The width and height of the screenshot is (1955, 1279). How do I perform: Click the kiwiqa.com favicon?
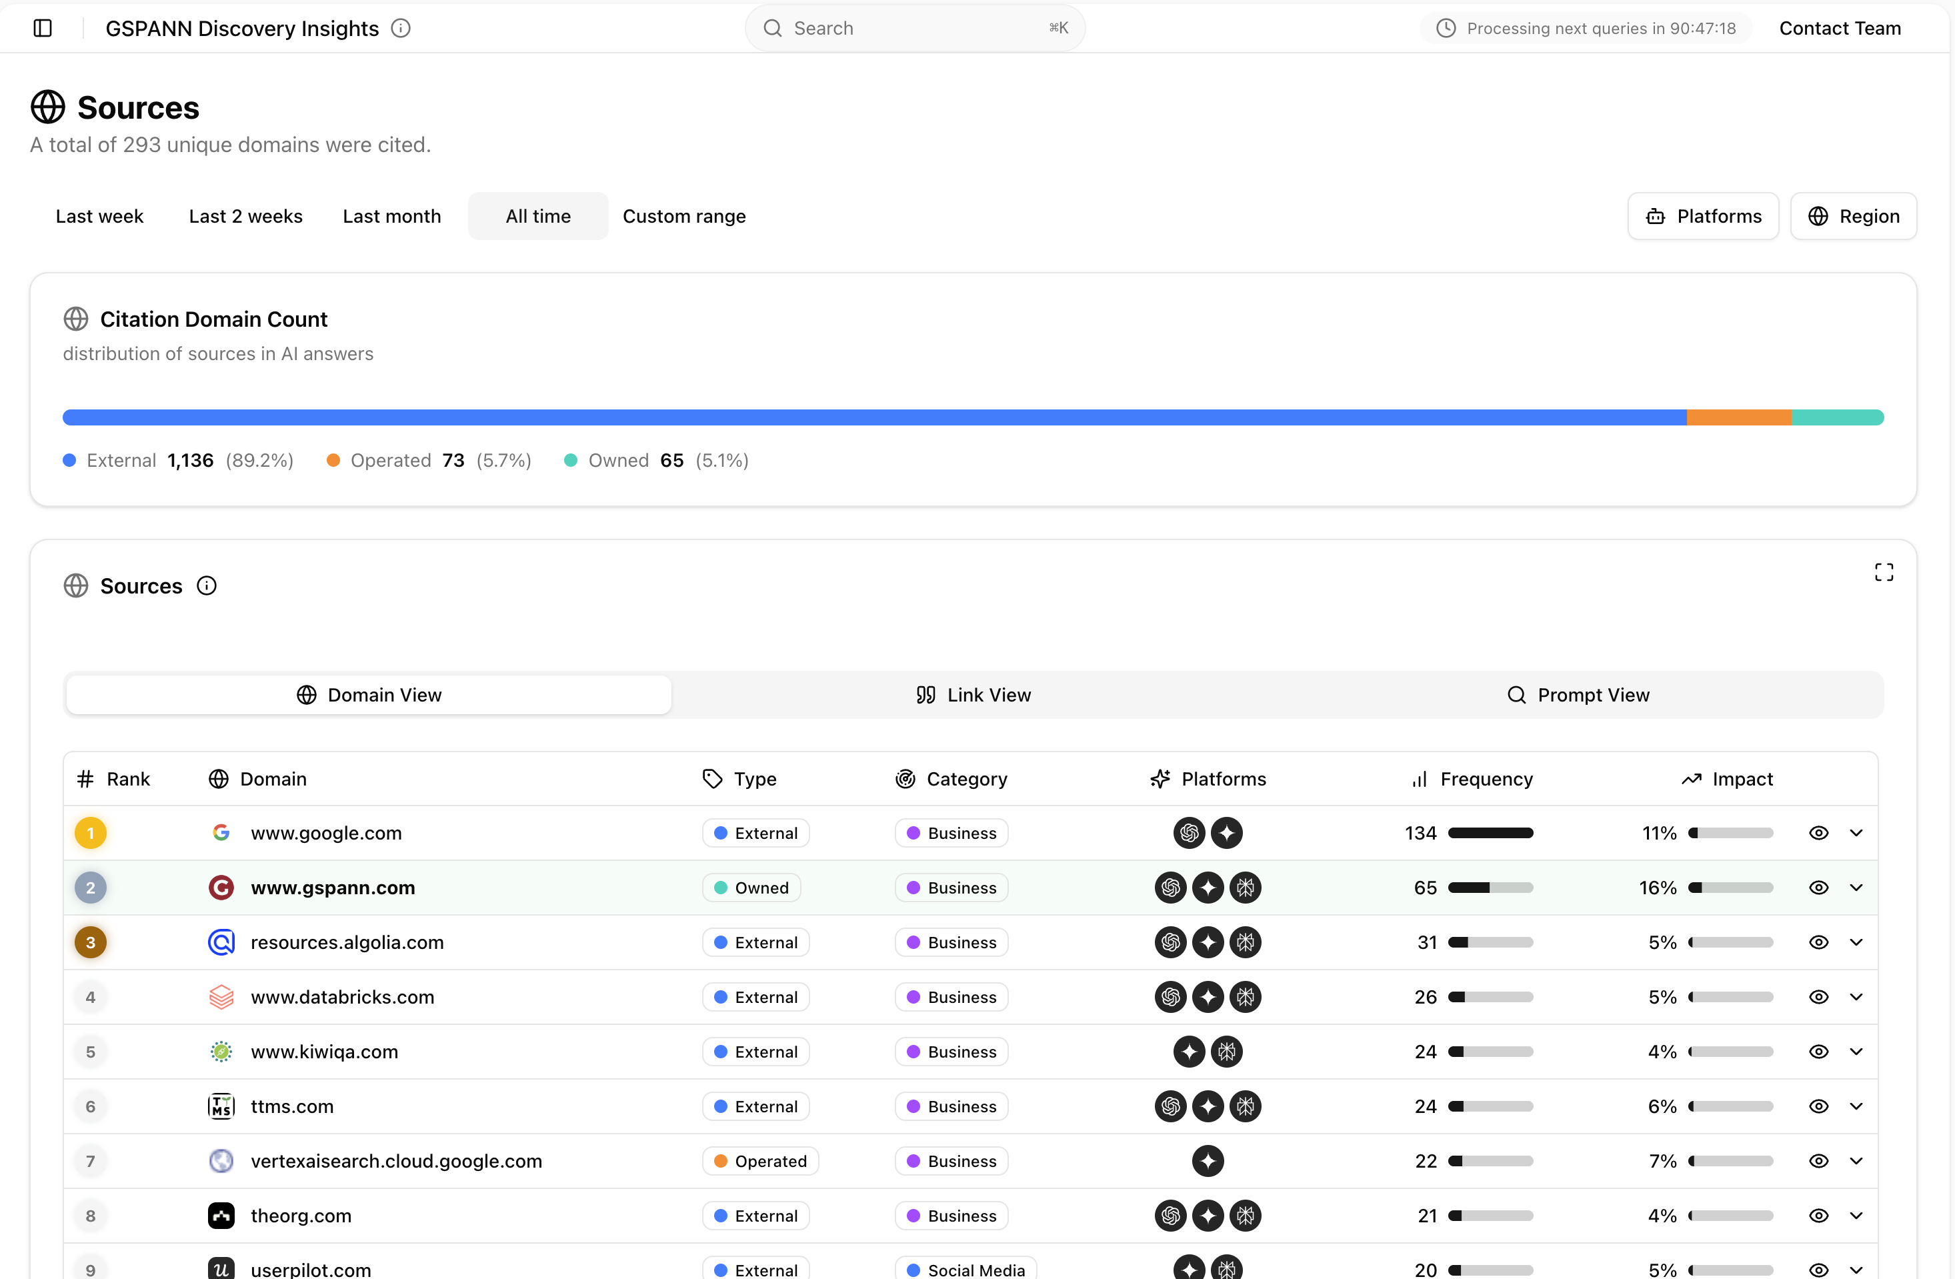(221, 1052)
